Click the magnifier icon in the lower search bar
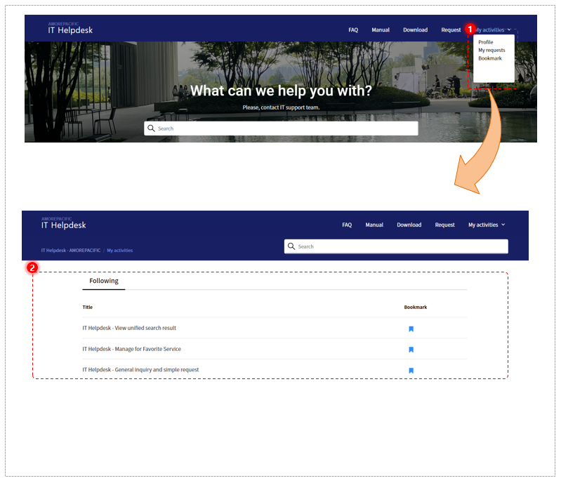The width and height of the screenshot is (561, 483). [291, 246]
